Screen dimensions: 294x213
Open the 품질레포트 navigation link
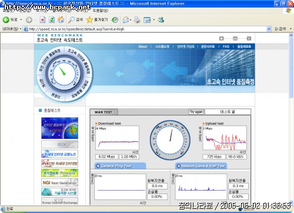[x=244, y=46]
